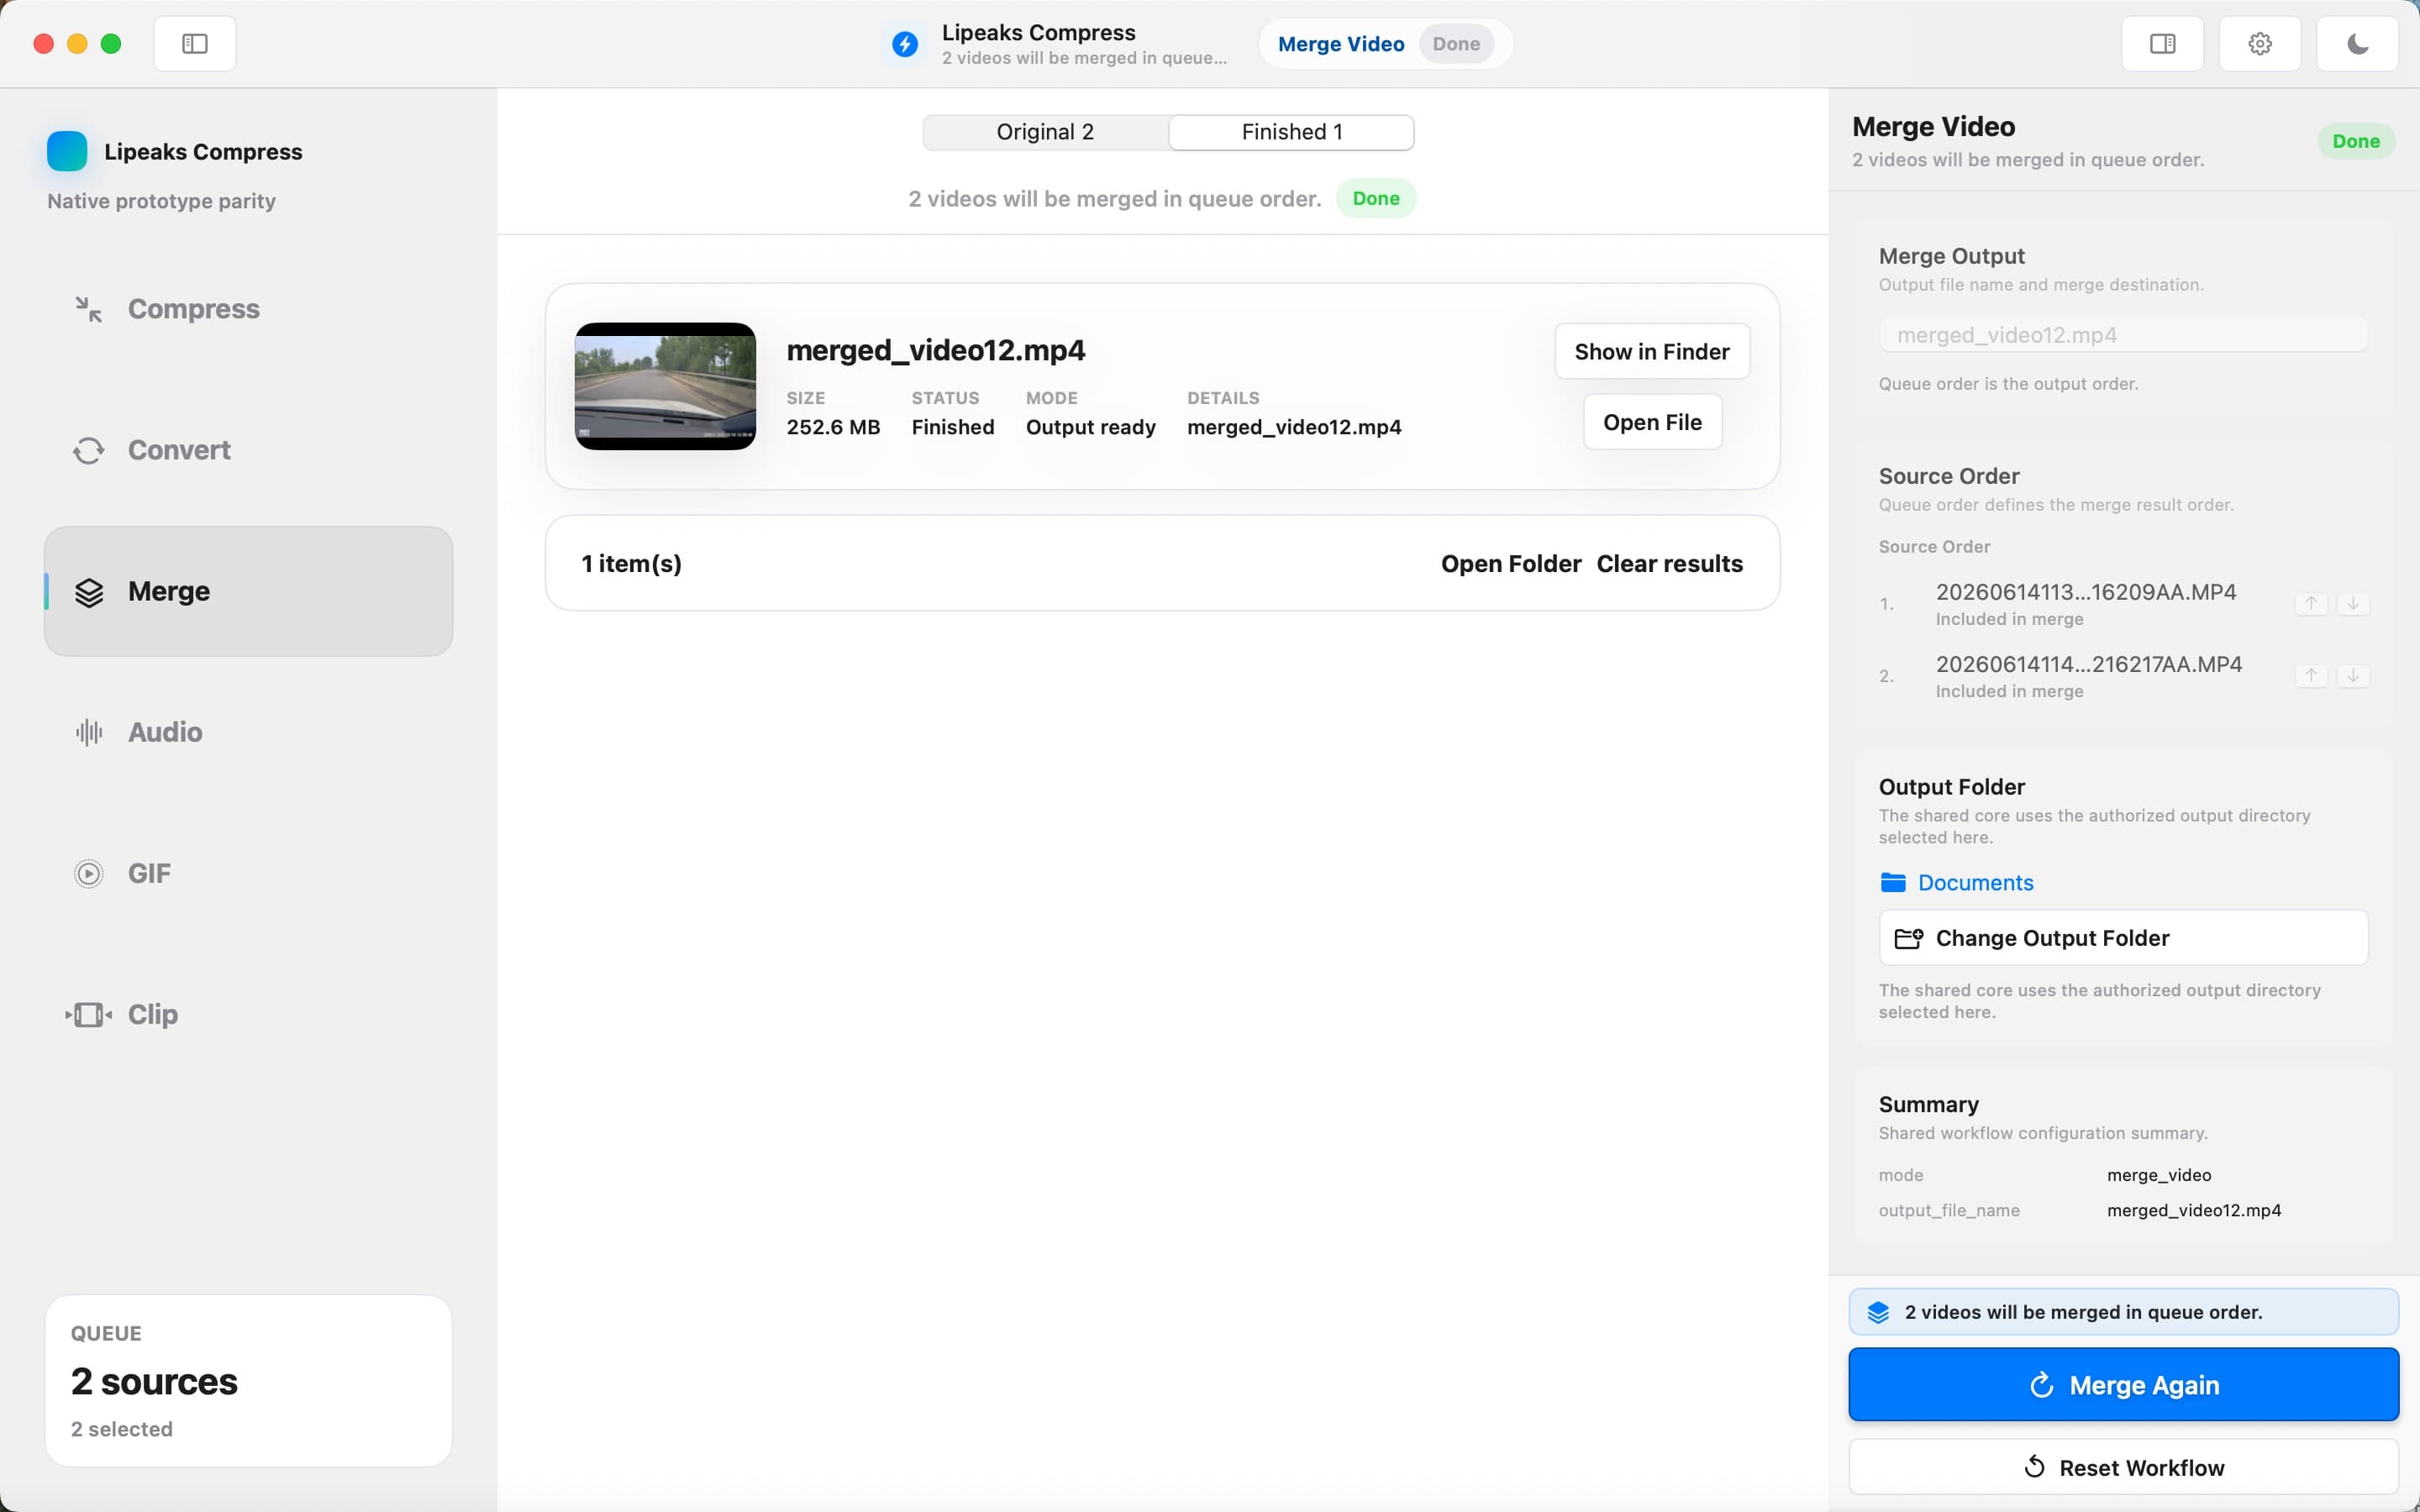
Task: Click the blue folder icon beside Documents
Action: 1892,882
